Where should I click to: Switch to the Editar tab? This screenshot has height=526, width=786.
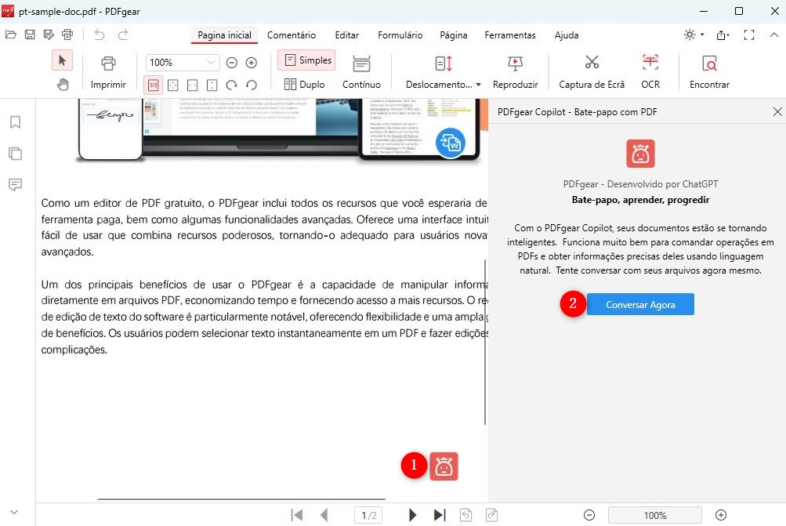[x=346, y=35]
